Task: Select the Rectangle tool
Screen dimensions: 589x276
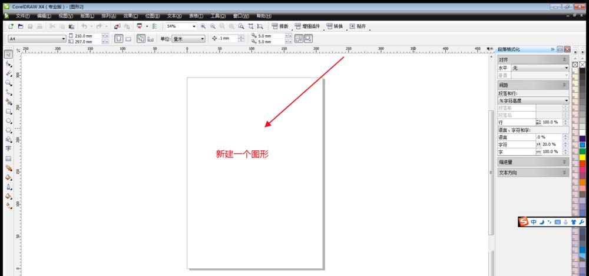Action: click(9, 111)
